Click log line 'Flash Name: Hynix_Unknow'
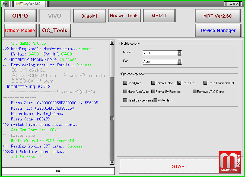Viewport: 245px width, 177px height. [x=37, y=114]
